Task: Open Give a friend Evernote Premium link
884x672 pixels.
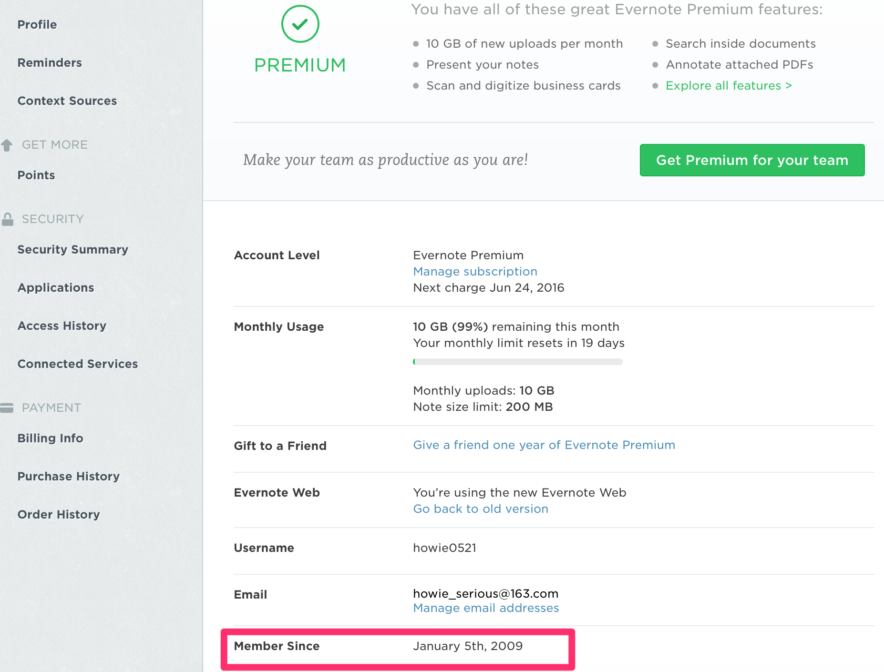Action: pyautogui.click(x=544, y=445)
